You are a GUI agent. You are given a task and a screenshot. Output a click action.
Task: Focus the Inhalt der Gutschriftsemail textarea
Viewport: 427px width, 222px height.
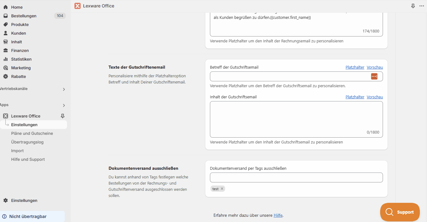296,119
